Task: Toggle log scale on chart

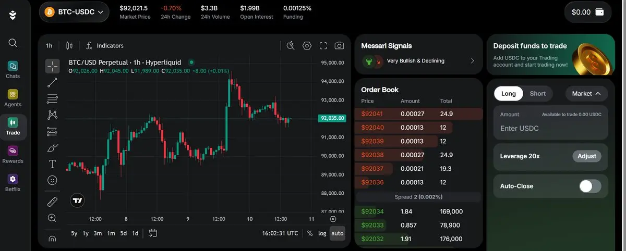Action: (322, 233)
